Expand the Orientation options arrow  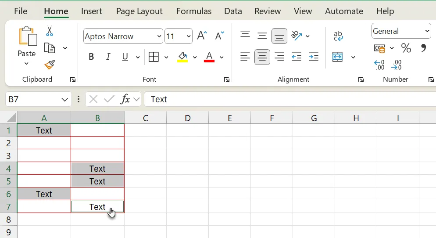pyautogui.click(x=307, y=36)
